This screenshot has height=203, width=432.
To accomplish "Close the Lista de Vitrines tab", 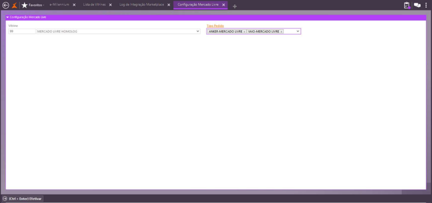I will pyautogui.click(x=110, y=5).
